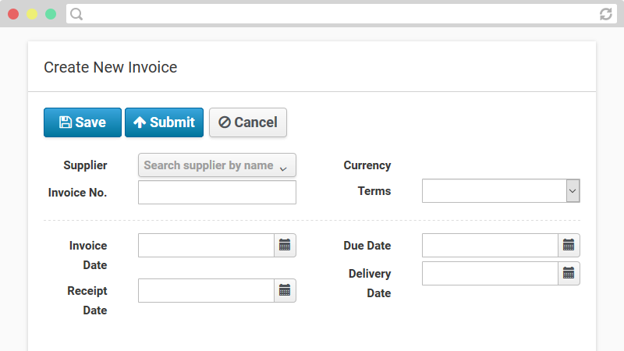Image resolution: width=624 pixels, height=351 pixels.
Task: Click the Save button
Action: point(83,122)
